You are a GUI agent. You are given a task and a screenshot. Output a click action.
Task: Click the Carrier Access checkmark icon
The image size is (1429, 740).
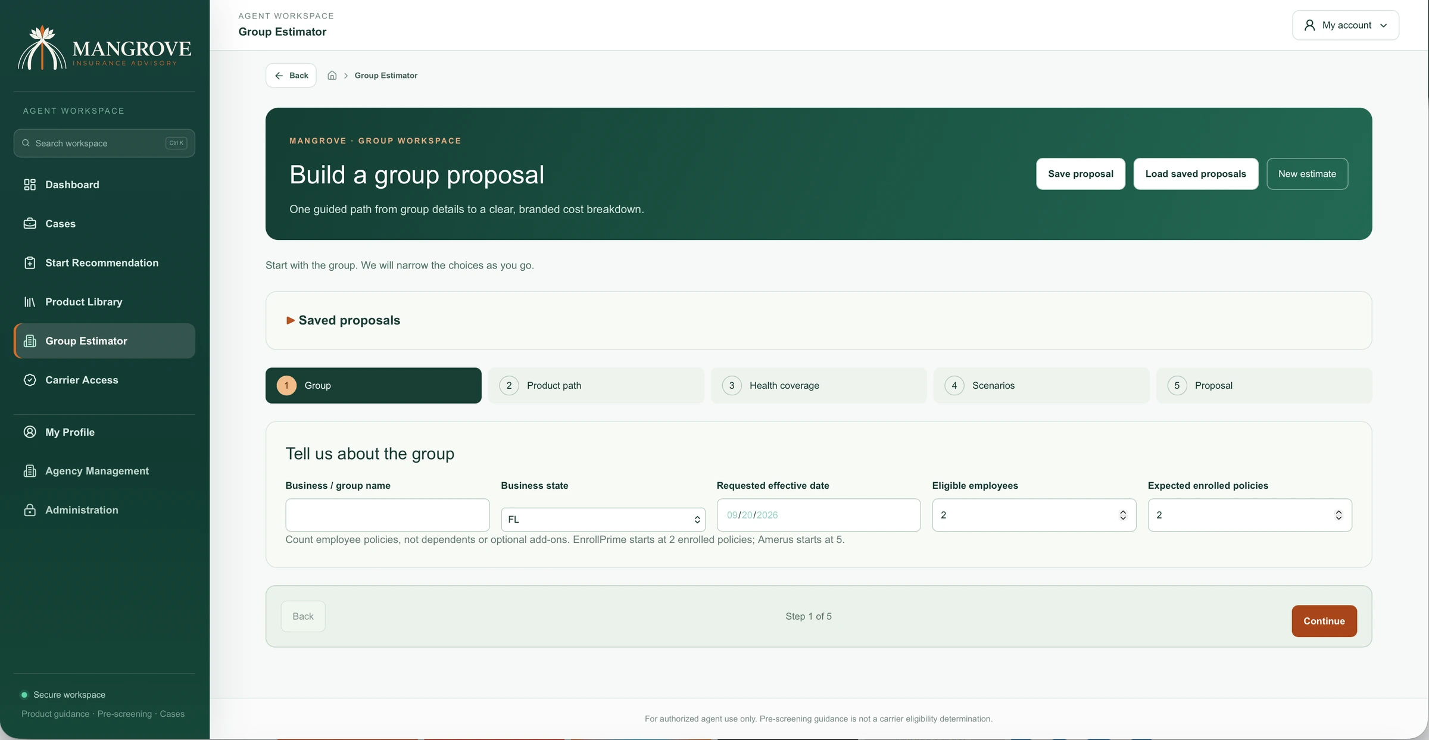tap(30, 380)
